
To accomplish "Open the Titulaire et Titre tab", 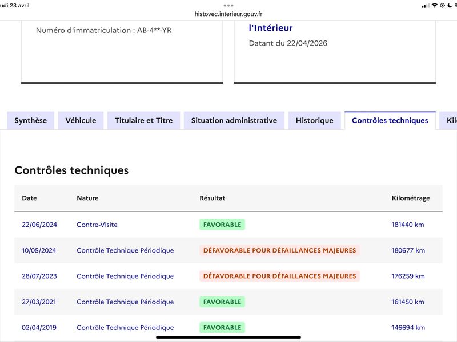I will coord(144,120).
